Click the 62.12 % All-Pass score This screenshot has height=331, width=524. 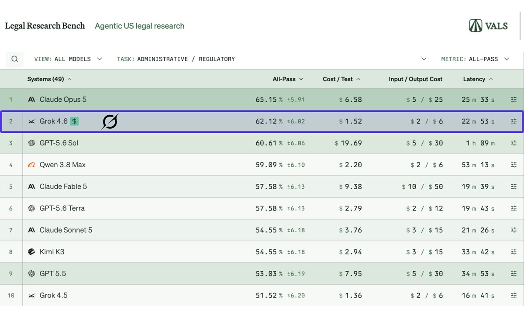tap(269, 121)
